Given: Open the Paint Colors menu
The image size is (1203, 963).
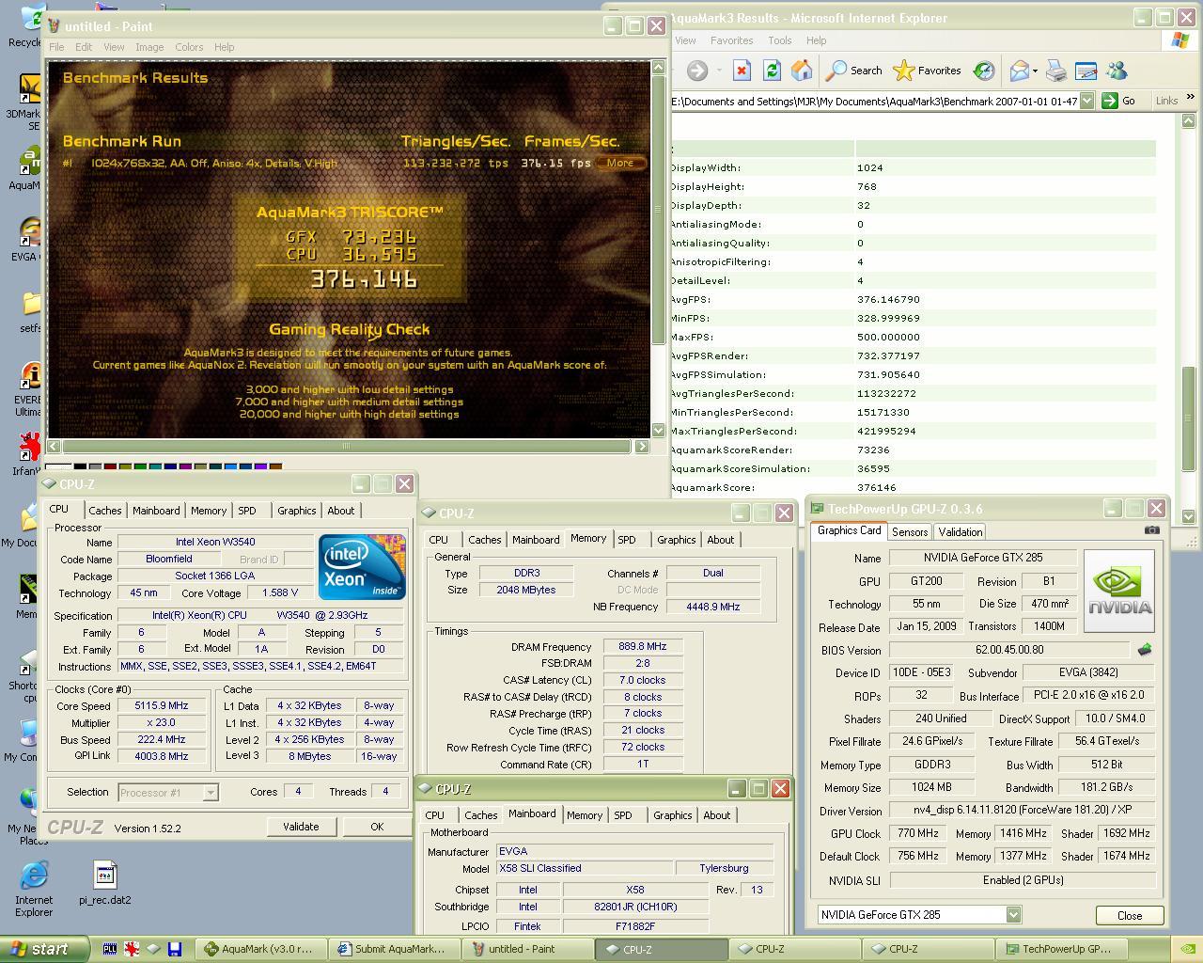Looking at the screenshot, I should click(x=189, y=47).
